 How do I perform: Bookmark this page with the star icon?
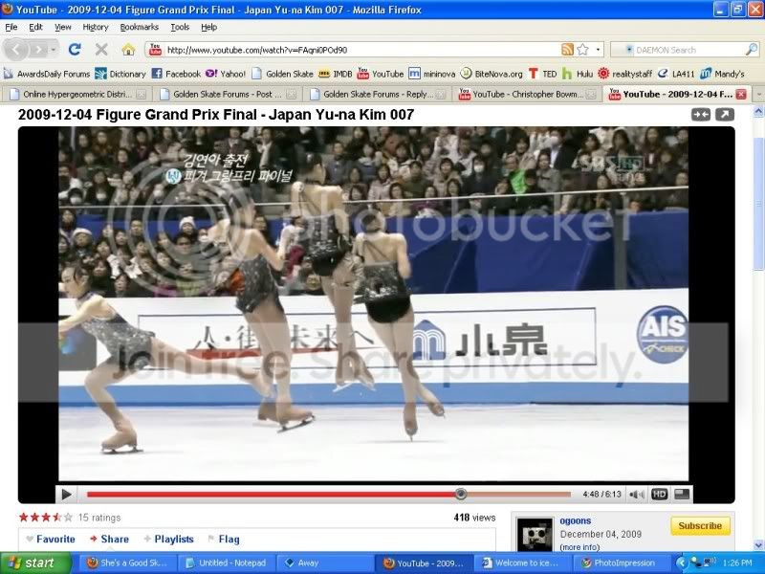(582, 50)
